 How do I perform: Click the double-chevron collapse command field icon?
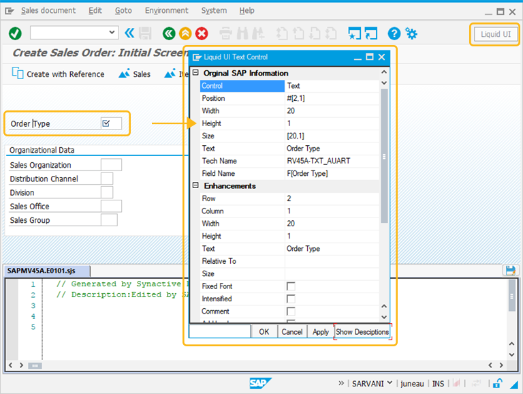tap(129, 33)
